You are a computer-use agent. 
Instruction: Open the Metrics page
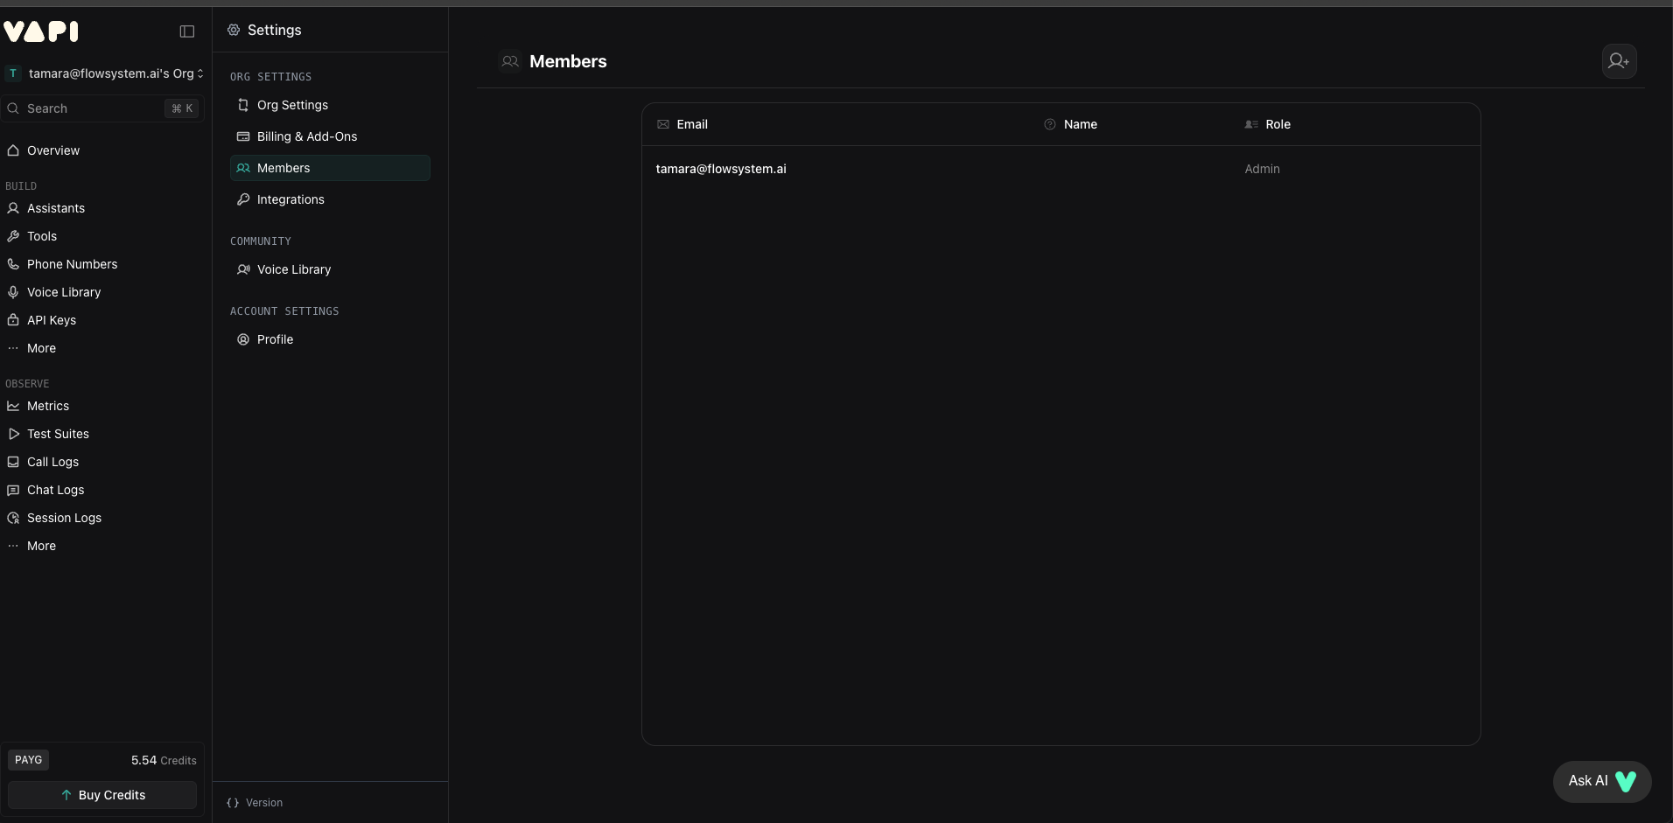tap(47, 405)
